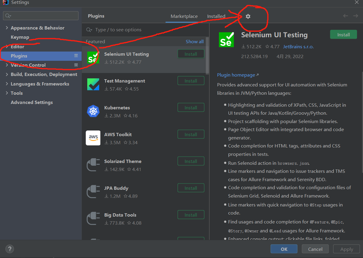Expand Languages & Frameworks section
This screenshot has width=363, height=258.
(7, 84)
